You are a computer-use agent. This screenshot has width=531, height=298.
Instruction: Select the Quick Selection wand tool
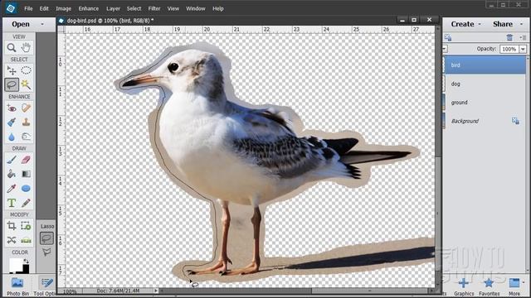coord(26,84)
